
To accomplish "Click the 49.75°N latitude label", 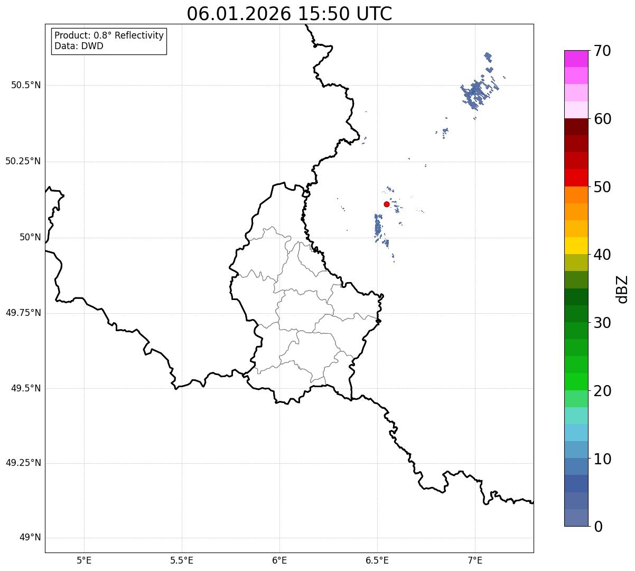I will click(23, 313).
